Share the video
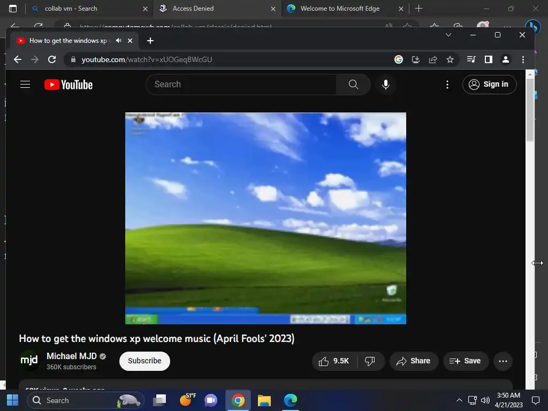This screenshot has width=548, height=411. click(414, 361)
